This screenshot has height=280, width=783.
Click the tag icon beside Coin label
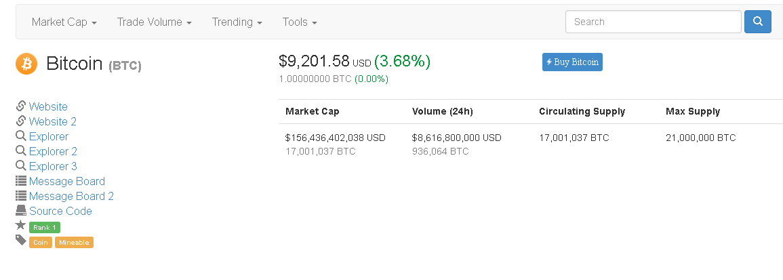click(x=21, y=241)
